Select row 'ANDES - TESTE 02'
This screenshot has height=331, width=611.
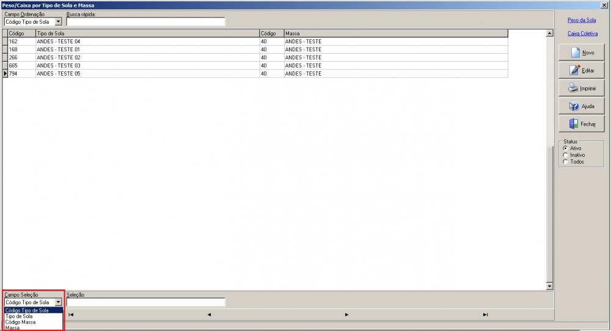click(255, 57)
